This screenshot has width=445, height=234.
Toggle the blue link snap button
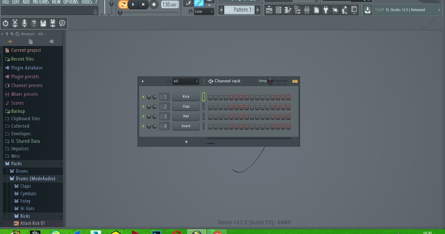pyautogui.click(x=199, y=3)
